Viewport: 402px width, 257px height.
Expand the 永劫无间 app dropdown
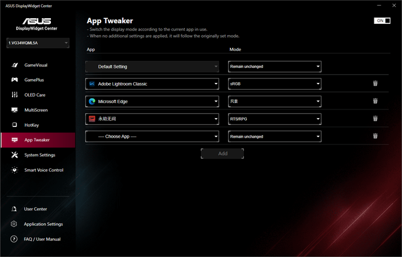coord(152,119)
